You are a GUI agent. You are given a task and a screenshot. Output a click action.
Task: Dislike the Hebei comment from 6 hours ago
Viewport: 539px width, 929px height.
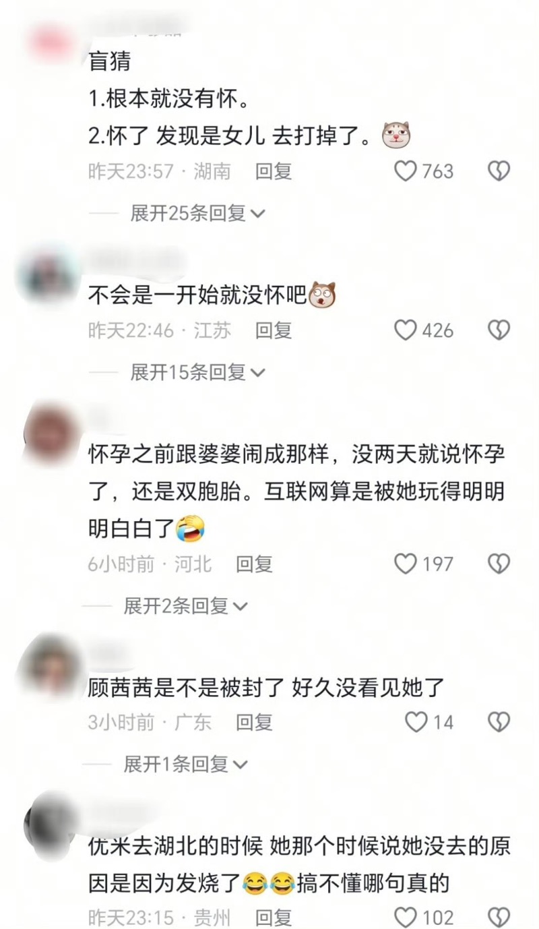tap(499, 564)
